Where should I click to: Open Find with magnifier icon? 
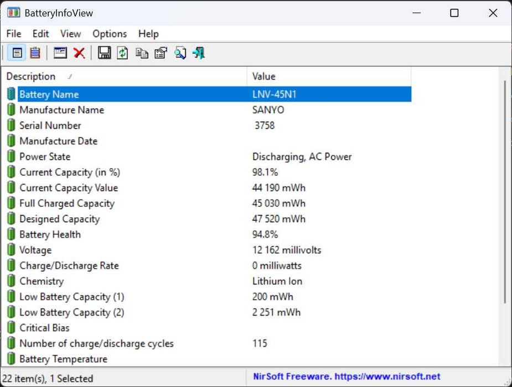click(180, 53)
